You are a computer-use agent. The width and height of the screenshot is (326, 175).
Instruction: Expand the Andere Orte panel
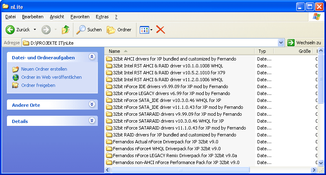92,104
